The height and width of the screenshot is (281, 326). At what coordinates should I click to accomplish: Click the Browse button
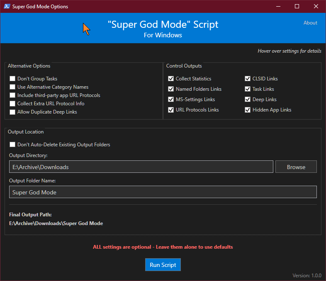[296, 167]
